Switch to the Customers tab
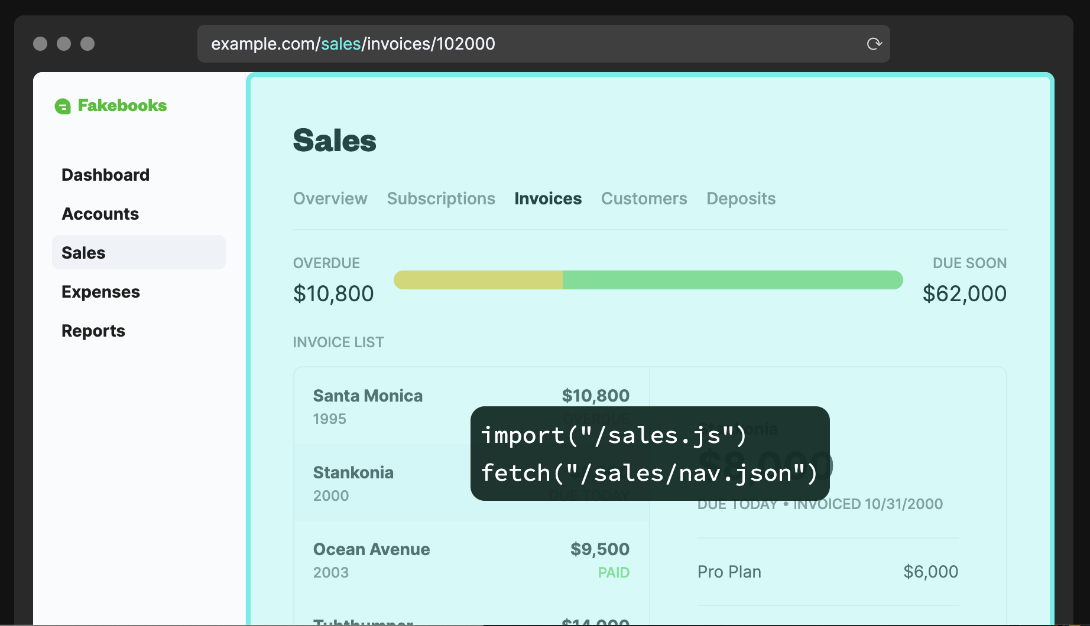The image size is (1090, 626). [x=644, y=198]
